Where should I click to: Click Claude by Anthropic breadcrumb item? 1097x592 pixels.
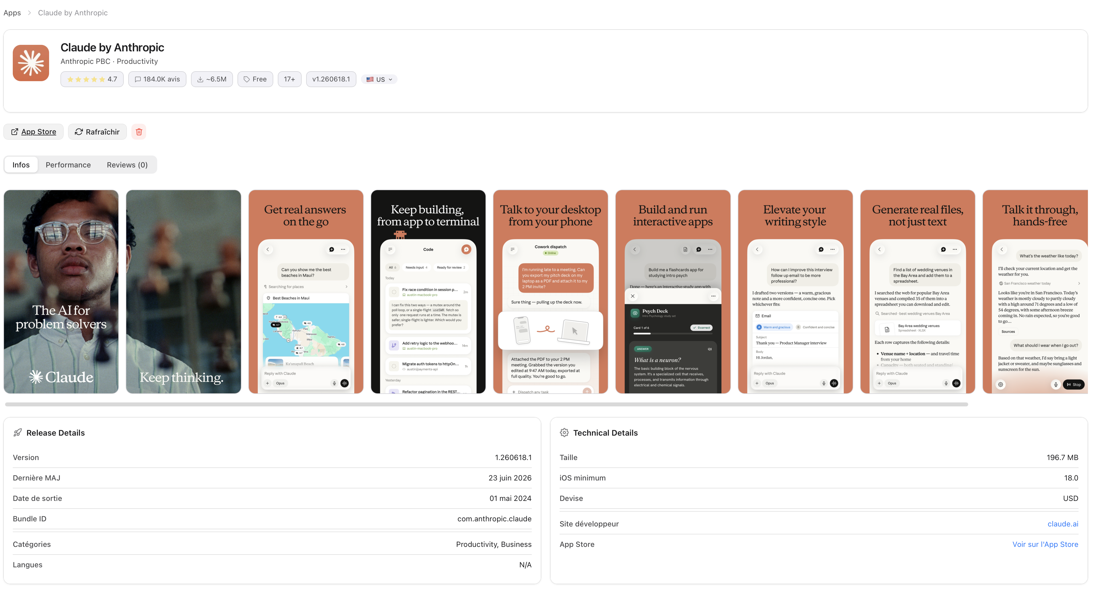(x=73, y=13)
